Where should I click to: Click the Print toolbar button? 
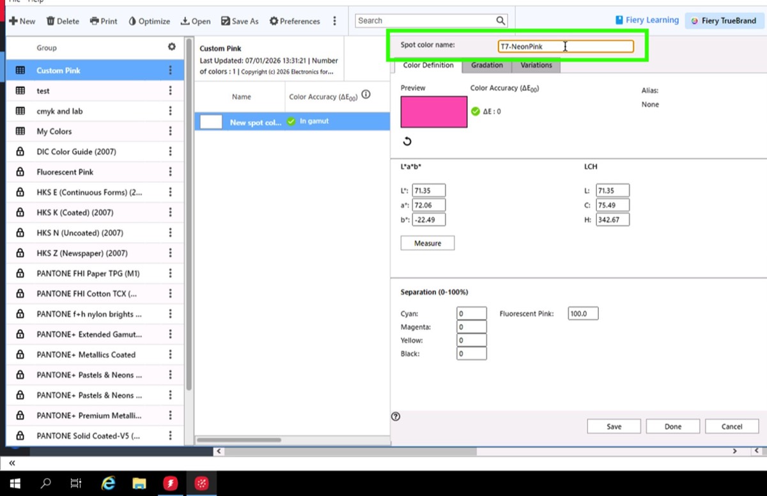point(104,21)
